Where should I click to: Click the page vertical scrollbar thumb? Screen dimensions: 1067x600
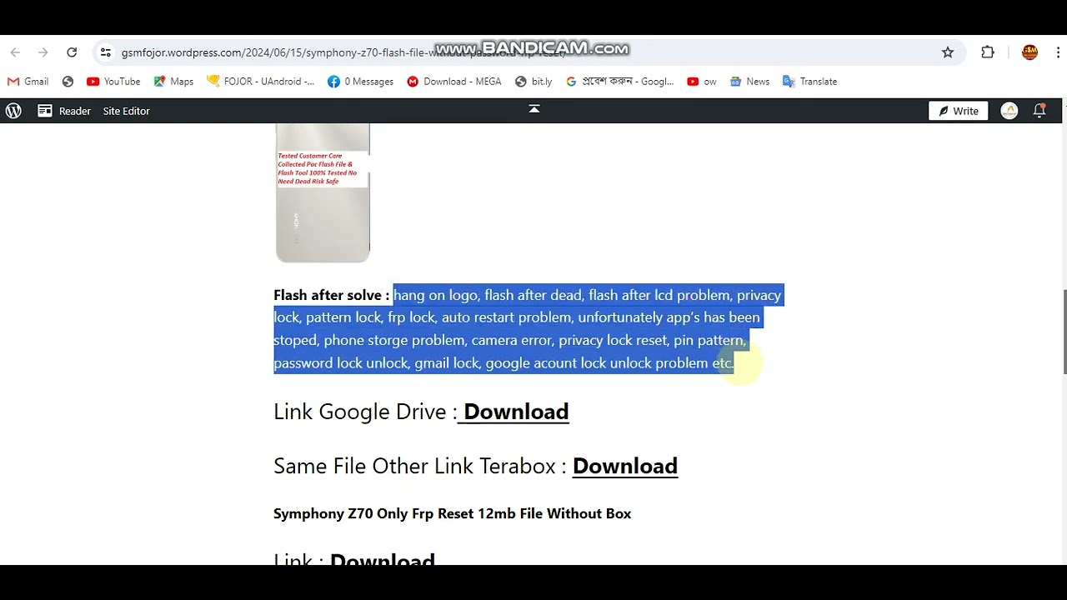[1064, 332]
